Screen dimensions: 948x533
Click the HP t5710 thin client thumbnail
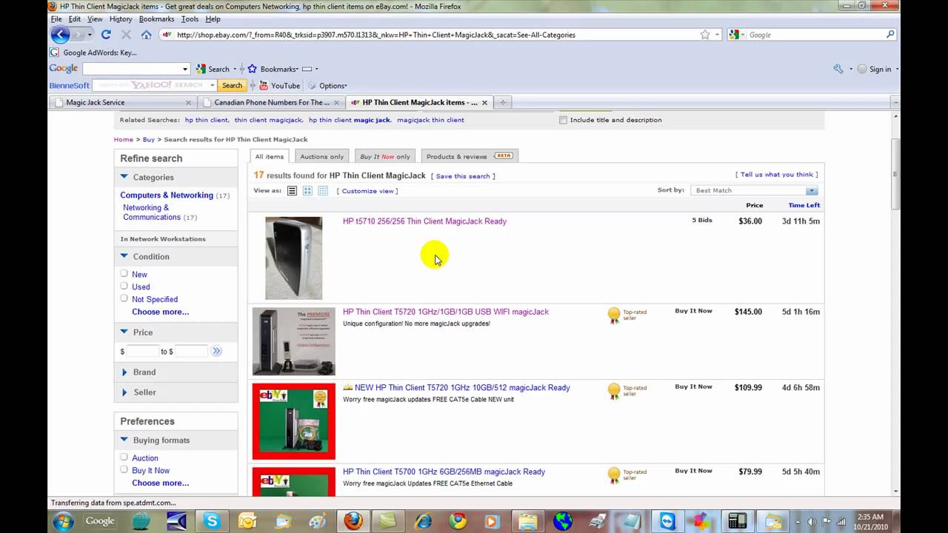[x=294, y=258]
